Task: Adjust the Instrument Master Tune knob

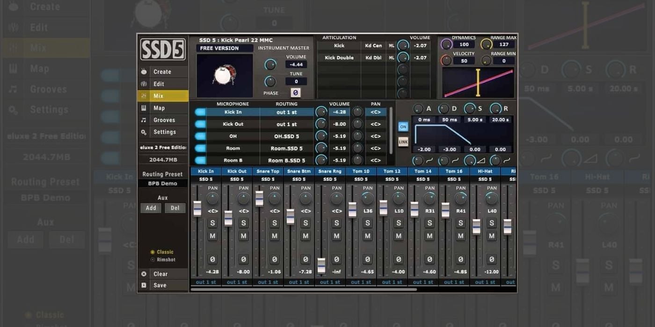Action: (270, 81)
